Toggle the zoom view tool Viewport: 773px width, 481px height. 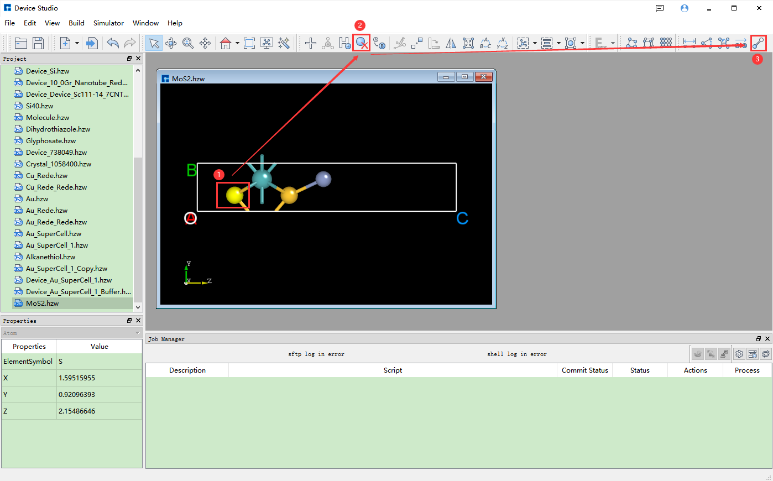tap(188, 43)
